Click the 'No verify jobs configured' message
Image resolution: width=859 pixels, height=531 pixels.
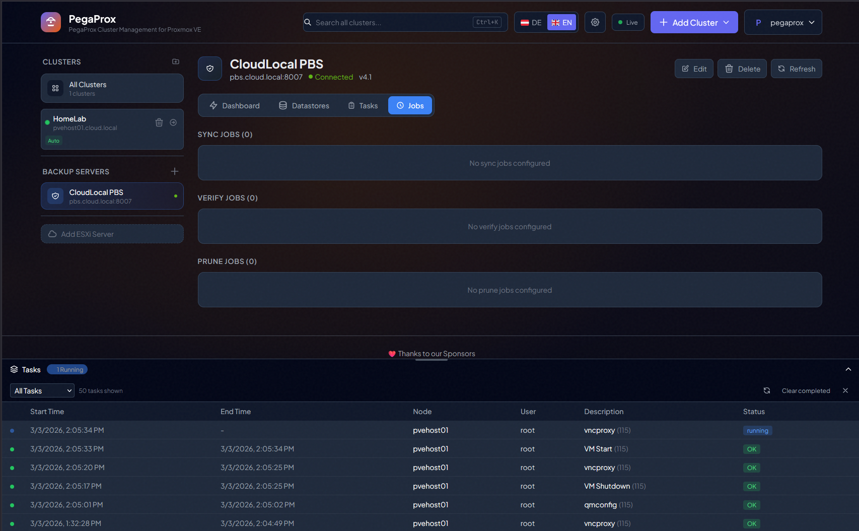click(x=510, y=227)
